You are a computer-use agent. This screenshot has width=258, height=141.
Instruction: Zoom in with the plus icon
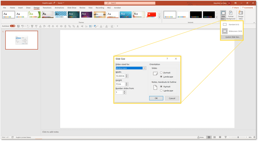[x=246, y=137]
